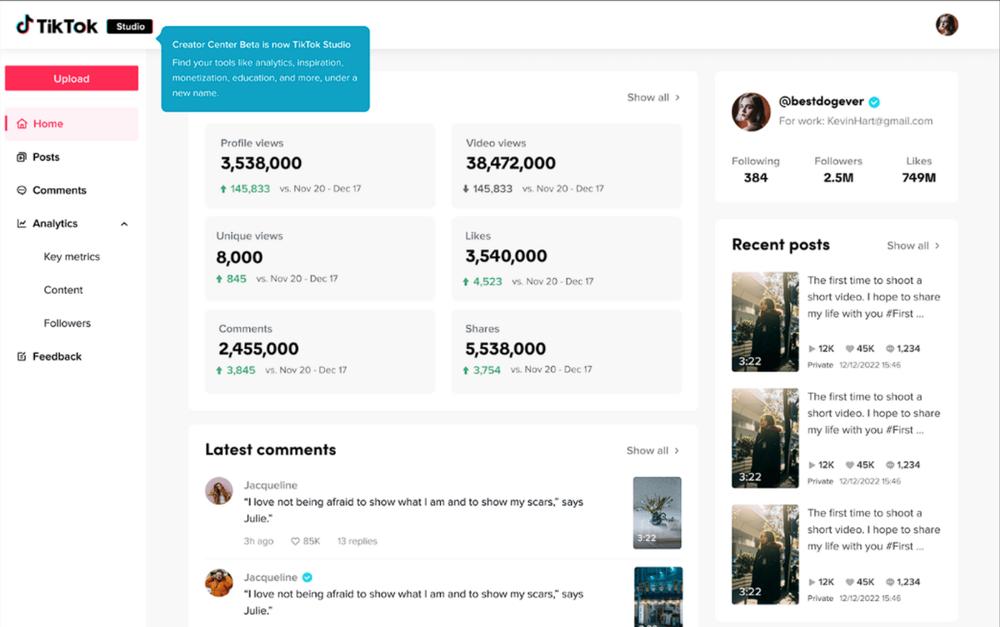
Task: Click chevron beside Recent posts Show all
Action: click(x=937, y=246)
